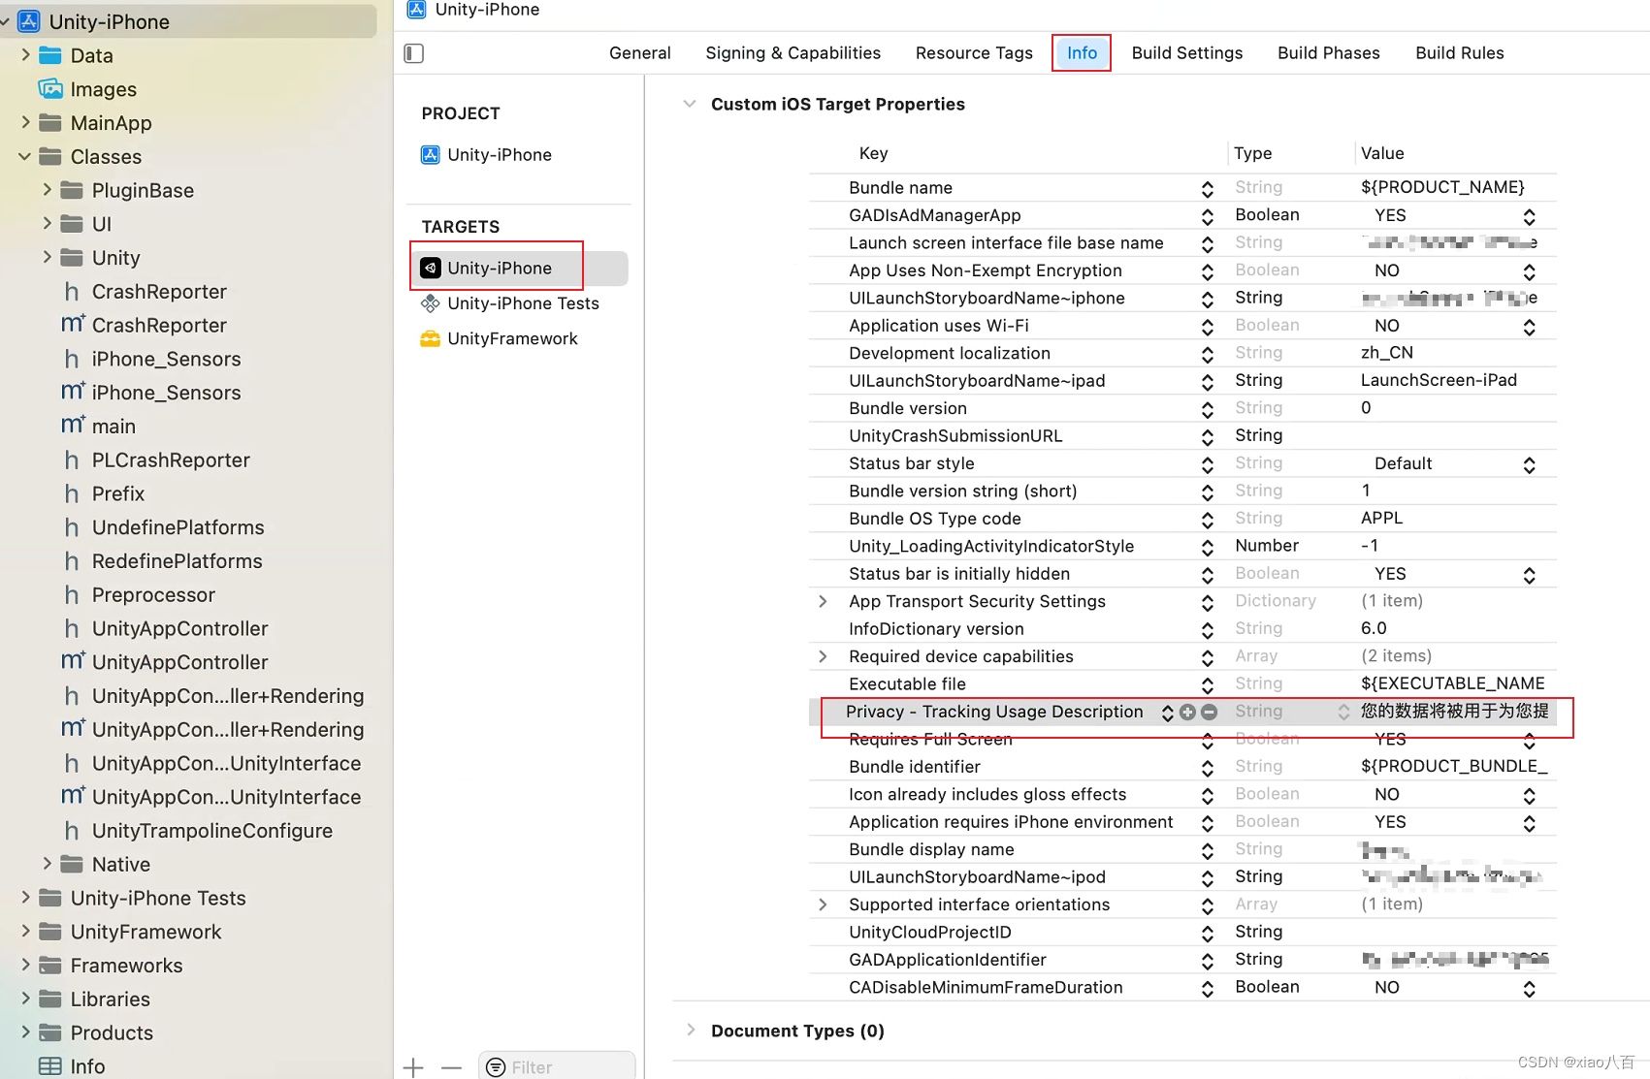Toggle App Uses Non-Exempt Encryption NO value
The image size is (1650, 1079).
[x=1530, y=271]
